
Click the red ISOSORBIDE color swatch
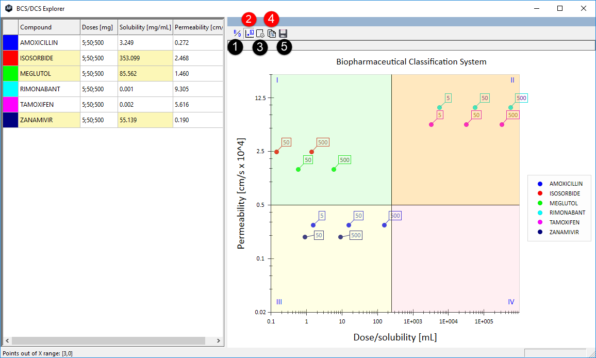[x=11, y=58]
